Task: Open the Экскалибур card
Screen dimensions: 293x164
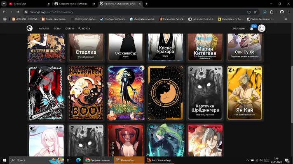Action: tap(126, 47)
